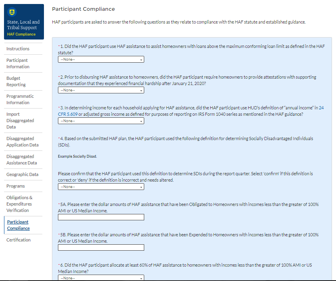This screenshot has width=336, height=281.
Task: Expand question 6 allocation dropdown
Action: pyautogui.click(x=101, y=278)
